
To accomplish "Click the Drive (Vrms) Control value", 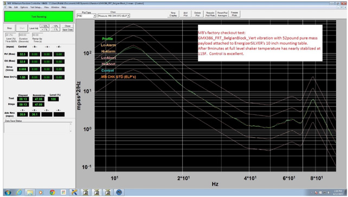I will pyautogui.click(x=22, y=69).
